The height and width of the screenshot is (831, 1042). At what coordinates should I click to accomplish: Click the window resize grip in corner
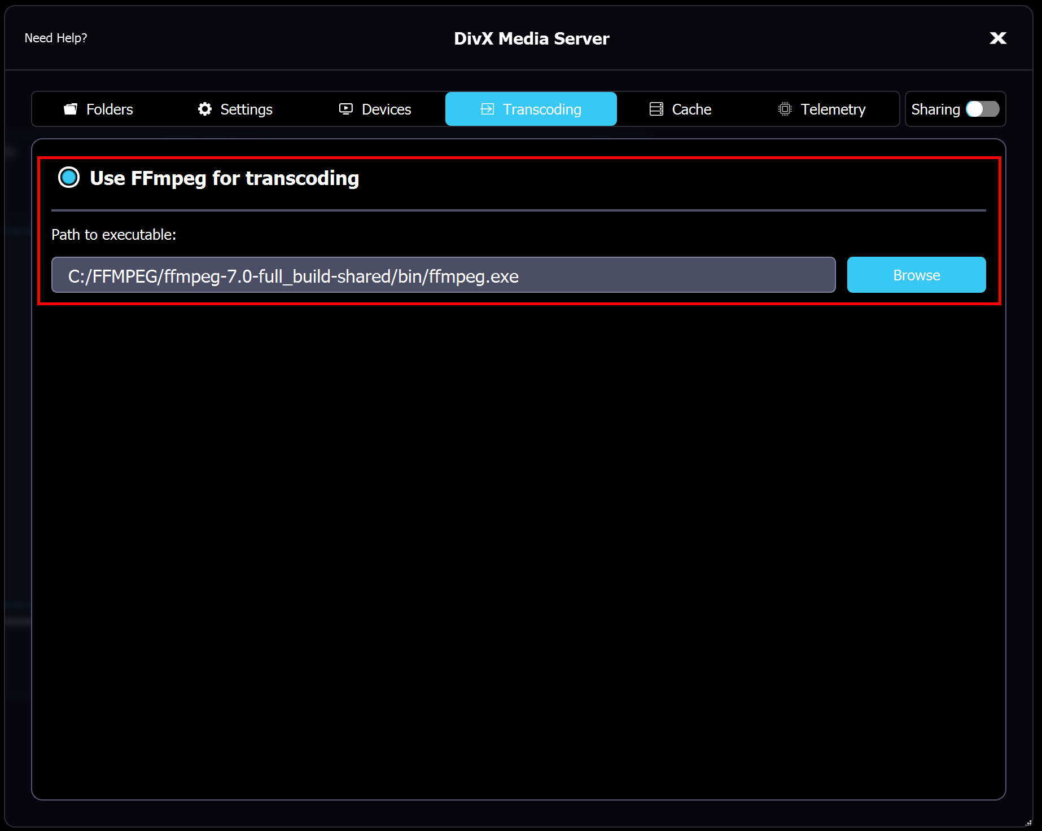pos(1028,823)
